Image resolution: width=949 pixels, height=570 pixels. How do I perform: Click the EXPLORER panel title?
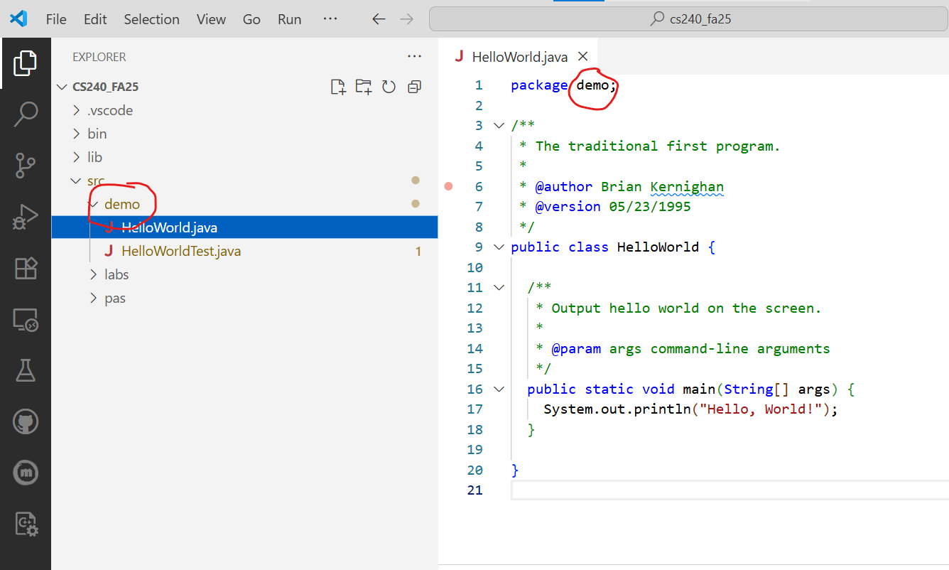point(99,57)
